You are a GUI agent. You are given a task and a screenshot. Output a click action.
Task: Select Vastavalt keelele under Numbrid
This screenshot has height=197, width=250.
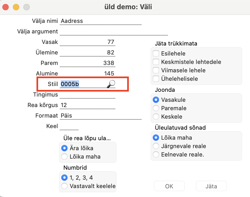pos(64,186)
